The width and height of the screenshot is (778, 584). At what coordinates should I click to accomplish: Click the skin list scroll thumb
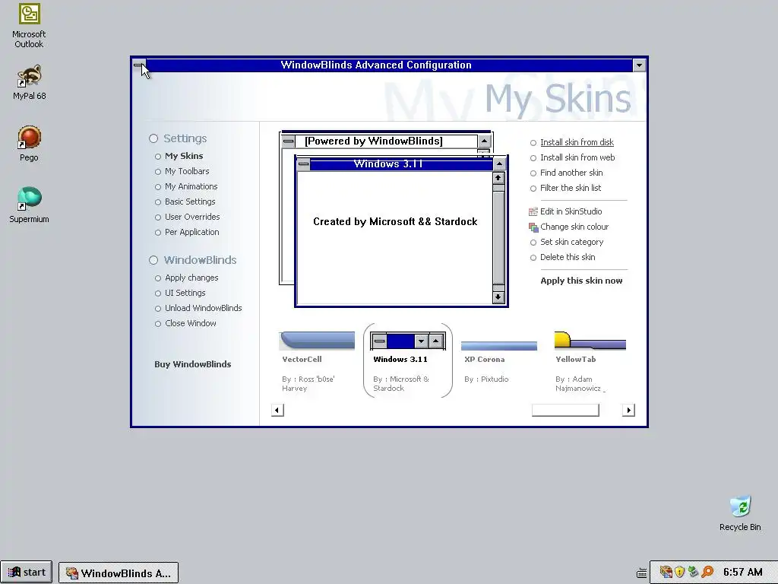pos(565,410)
